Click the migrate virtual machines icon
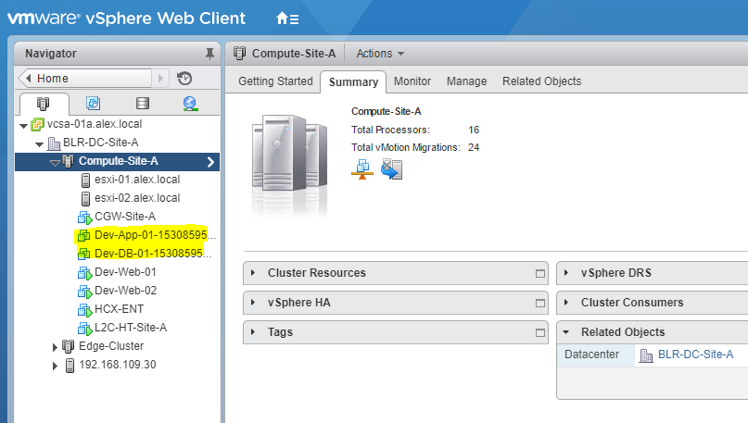Screen dimensions: 748x423 [391, 168]
